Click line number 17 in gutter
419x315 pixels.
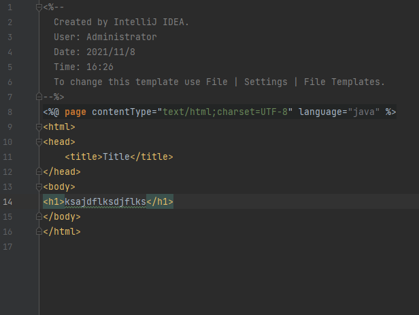[x=7, y=246]
